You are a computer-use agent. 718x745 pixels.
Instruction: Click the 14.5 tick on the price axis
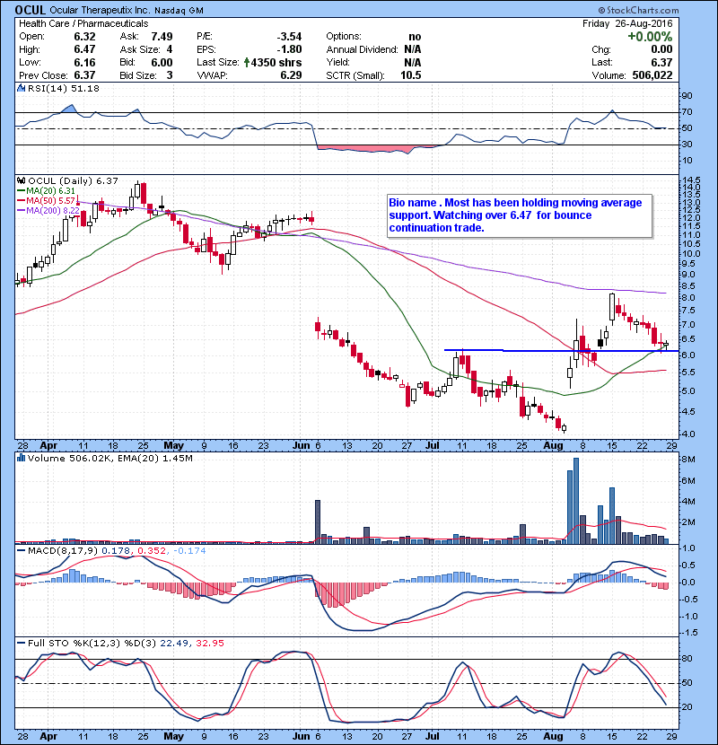691,180
